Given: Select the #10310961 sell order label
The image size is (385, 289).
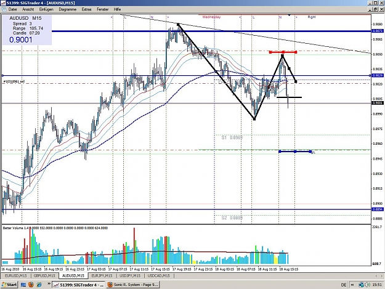Looking at the screenshot, I should (14, 81).
